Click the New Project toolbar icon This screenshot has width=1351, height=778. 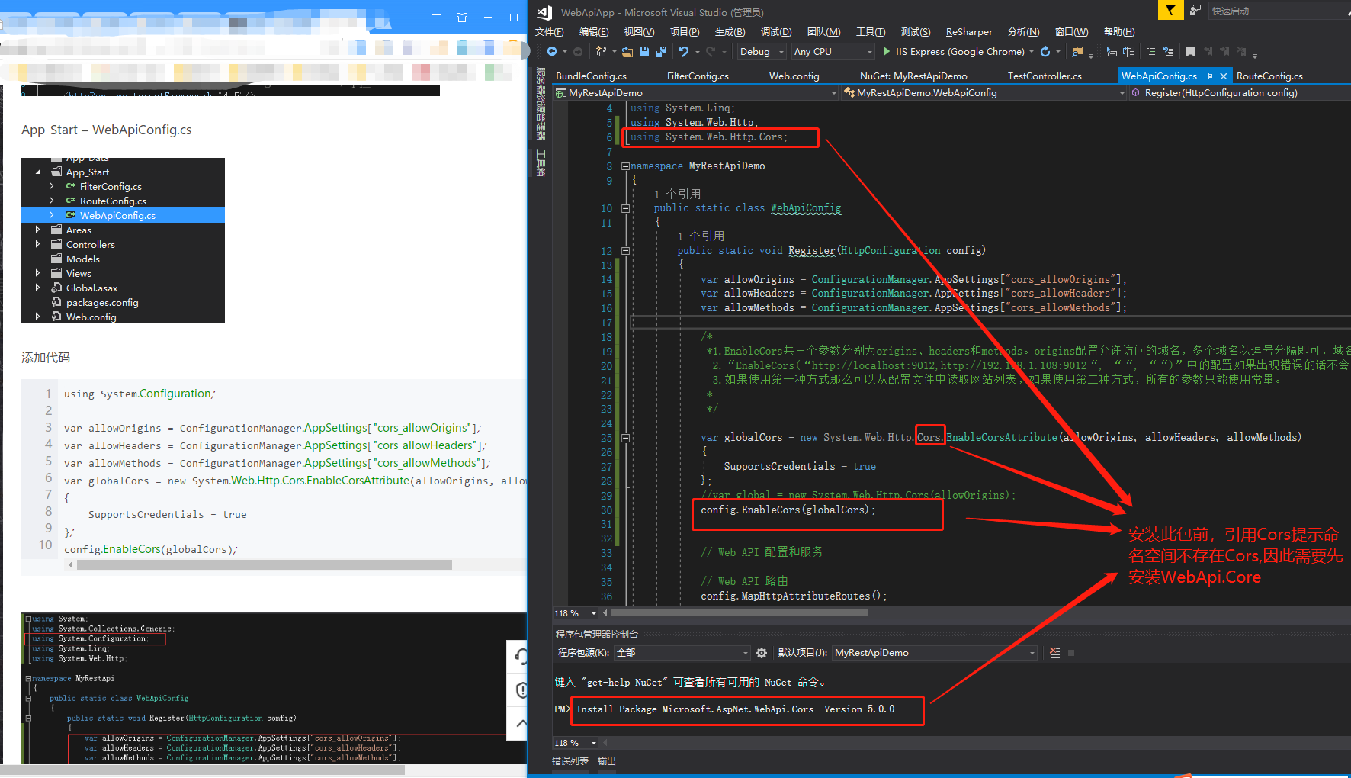[x=602, y=52]
